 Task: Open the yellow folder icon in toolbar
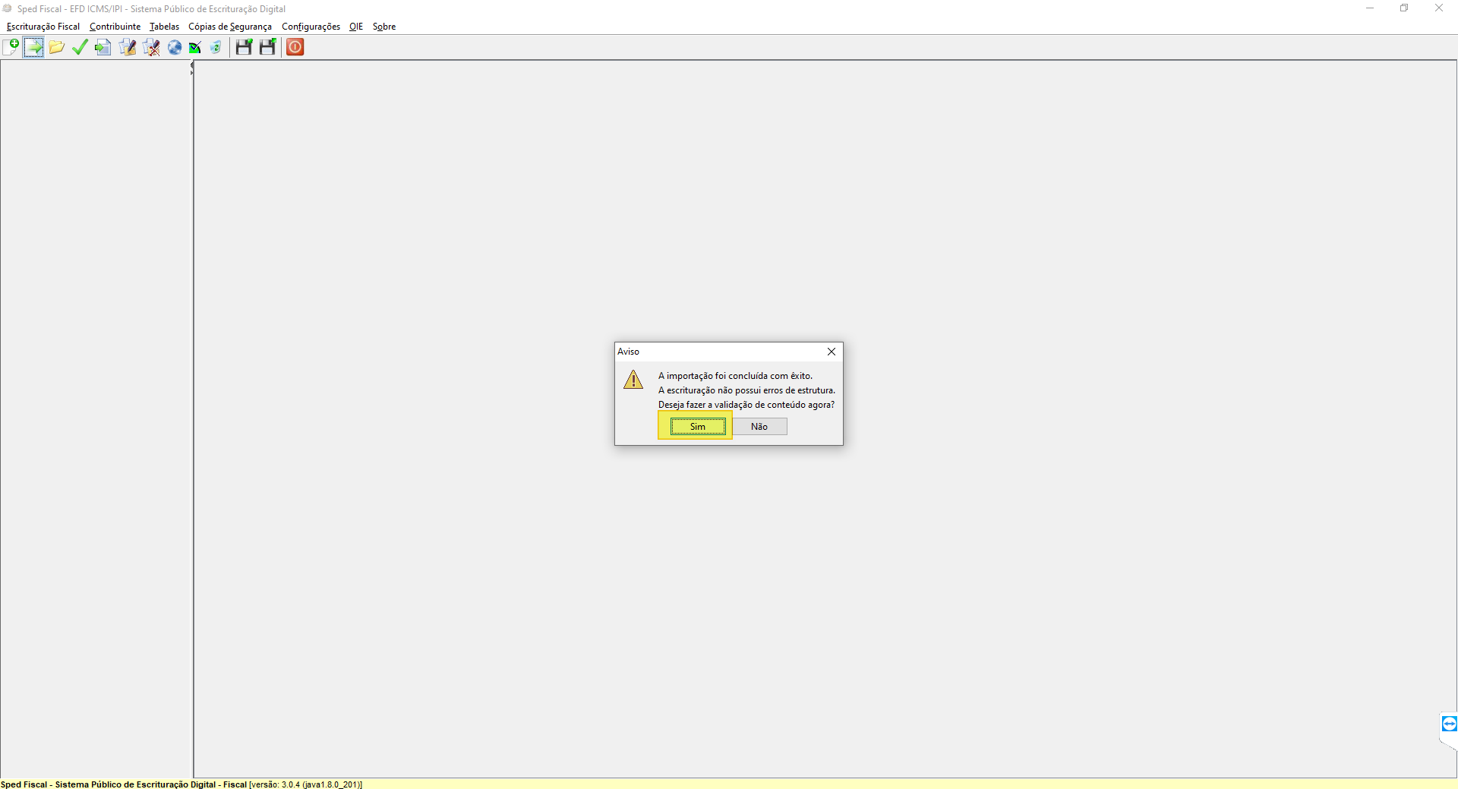(56, 47)
